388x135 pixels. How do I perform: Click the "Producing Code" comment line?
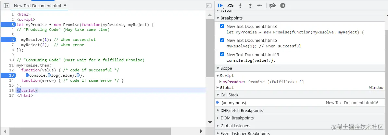point(63,30)
